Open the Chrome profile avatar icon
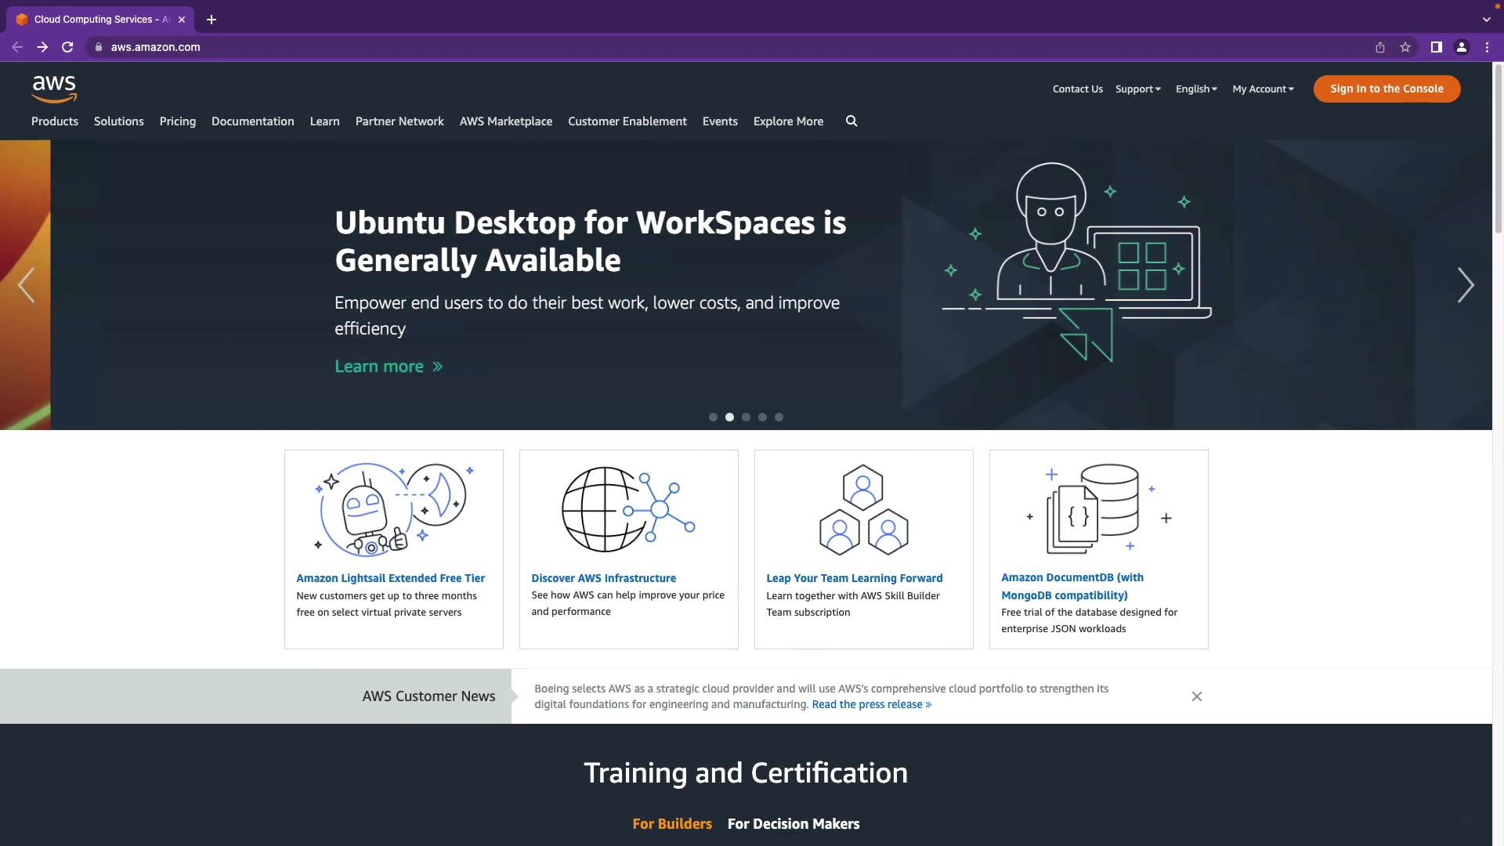1504x846 pixels. 1462,47
